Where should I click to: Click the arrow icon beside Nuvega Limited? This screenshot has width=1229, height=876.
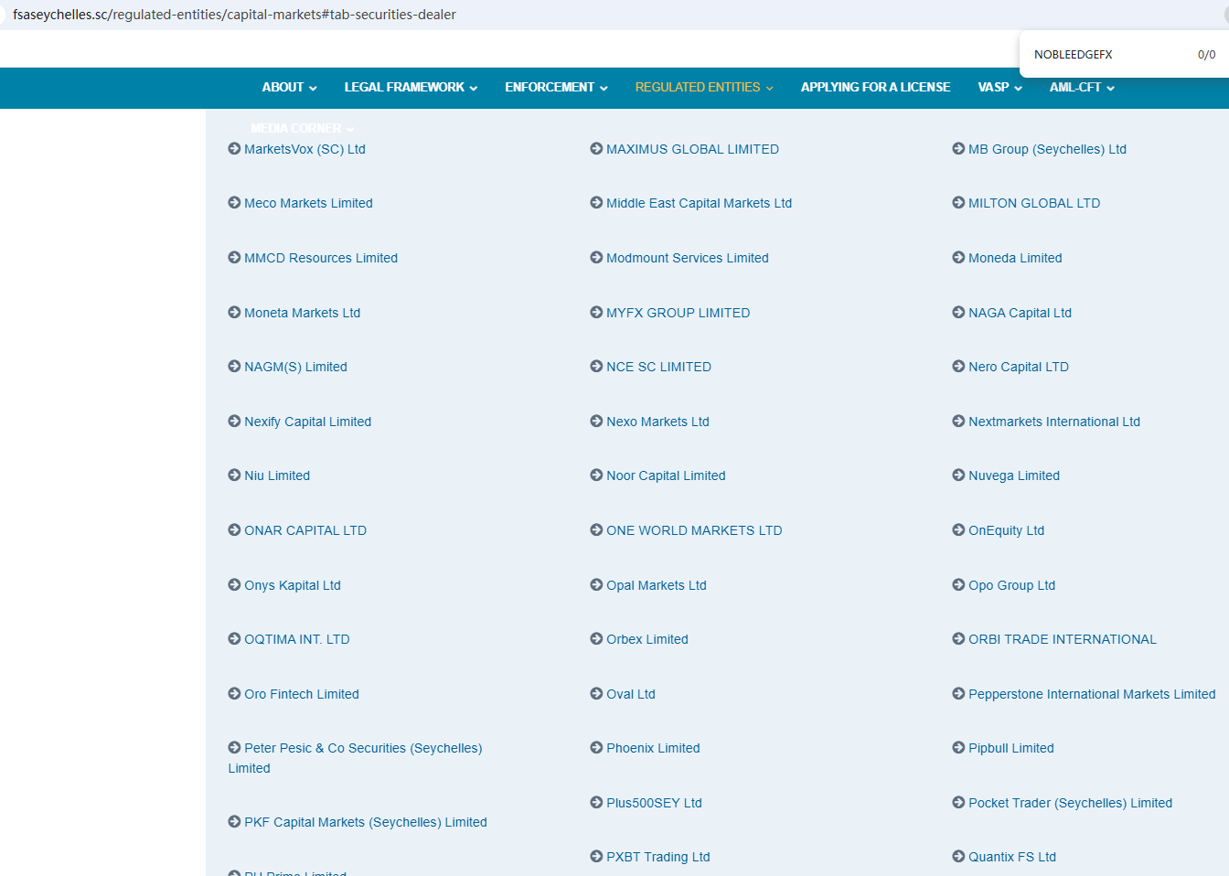click(x=958, y=475)
